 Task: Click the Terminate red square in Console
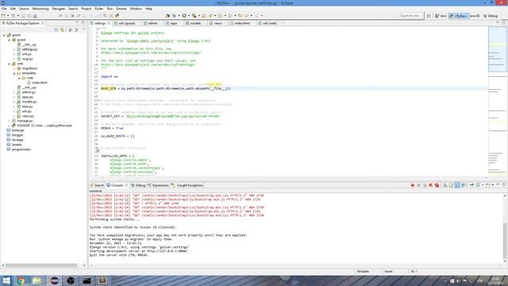[413, 185]
